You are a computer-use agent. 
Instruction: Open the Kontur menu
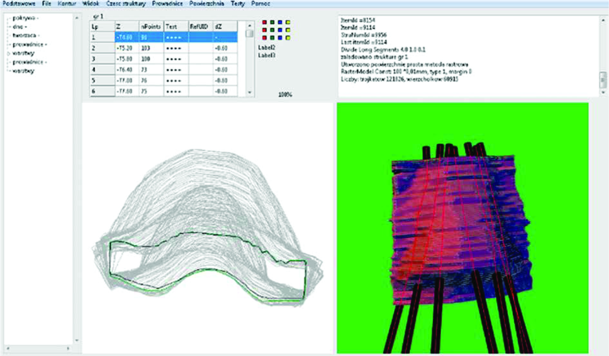pos(67,4)
